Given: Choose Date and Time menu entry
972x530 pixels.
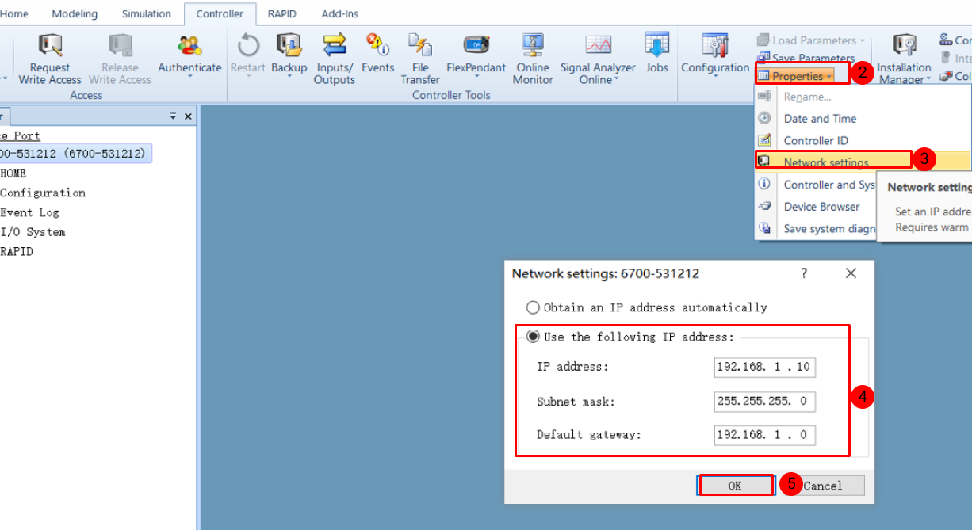Looking at the screenshot, I should coord(820,119).
